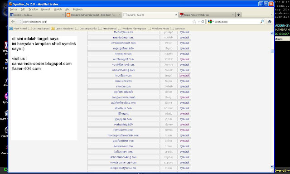Viewport: 290px width, 174px height.
Task: Click the goofycritters.com domain link
Action: pyautogui.click(x=123, y=141)
